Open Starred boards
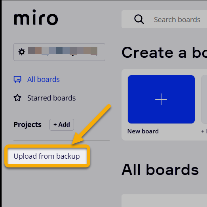This screenshot has height=207, width=207. click(x=51, y=98)
